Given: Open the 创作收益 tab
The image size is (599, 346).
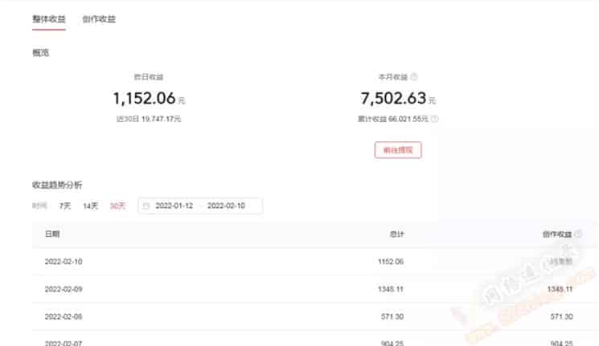Looking at the screenshot, I should coord(99,19).
